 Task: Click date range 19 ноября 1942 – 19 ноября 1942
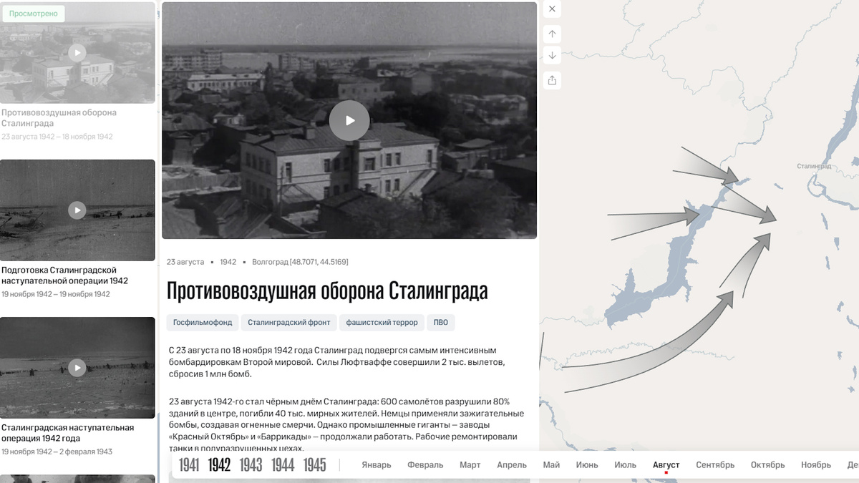pyautogui.click(x=56, y=294)
